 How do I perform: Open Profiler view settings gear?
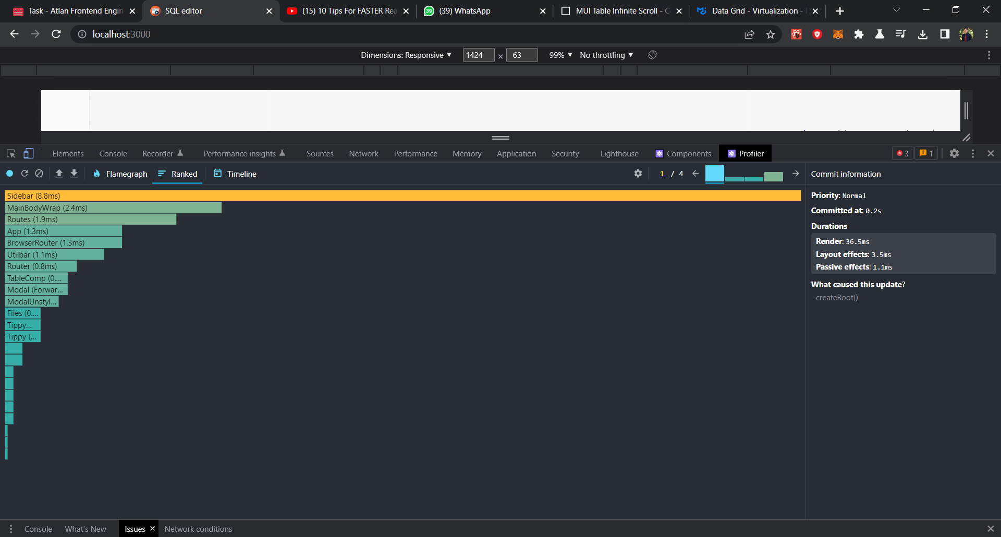pos(638,174)
